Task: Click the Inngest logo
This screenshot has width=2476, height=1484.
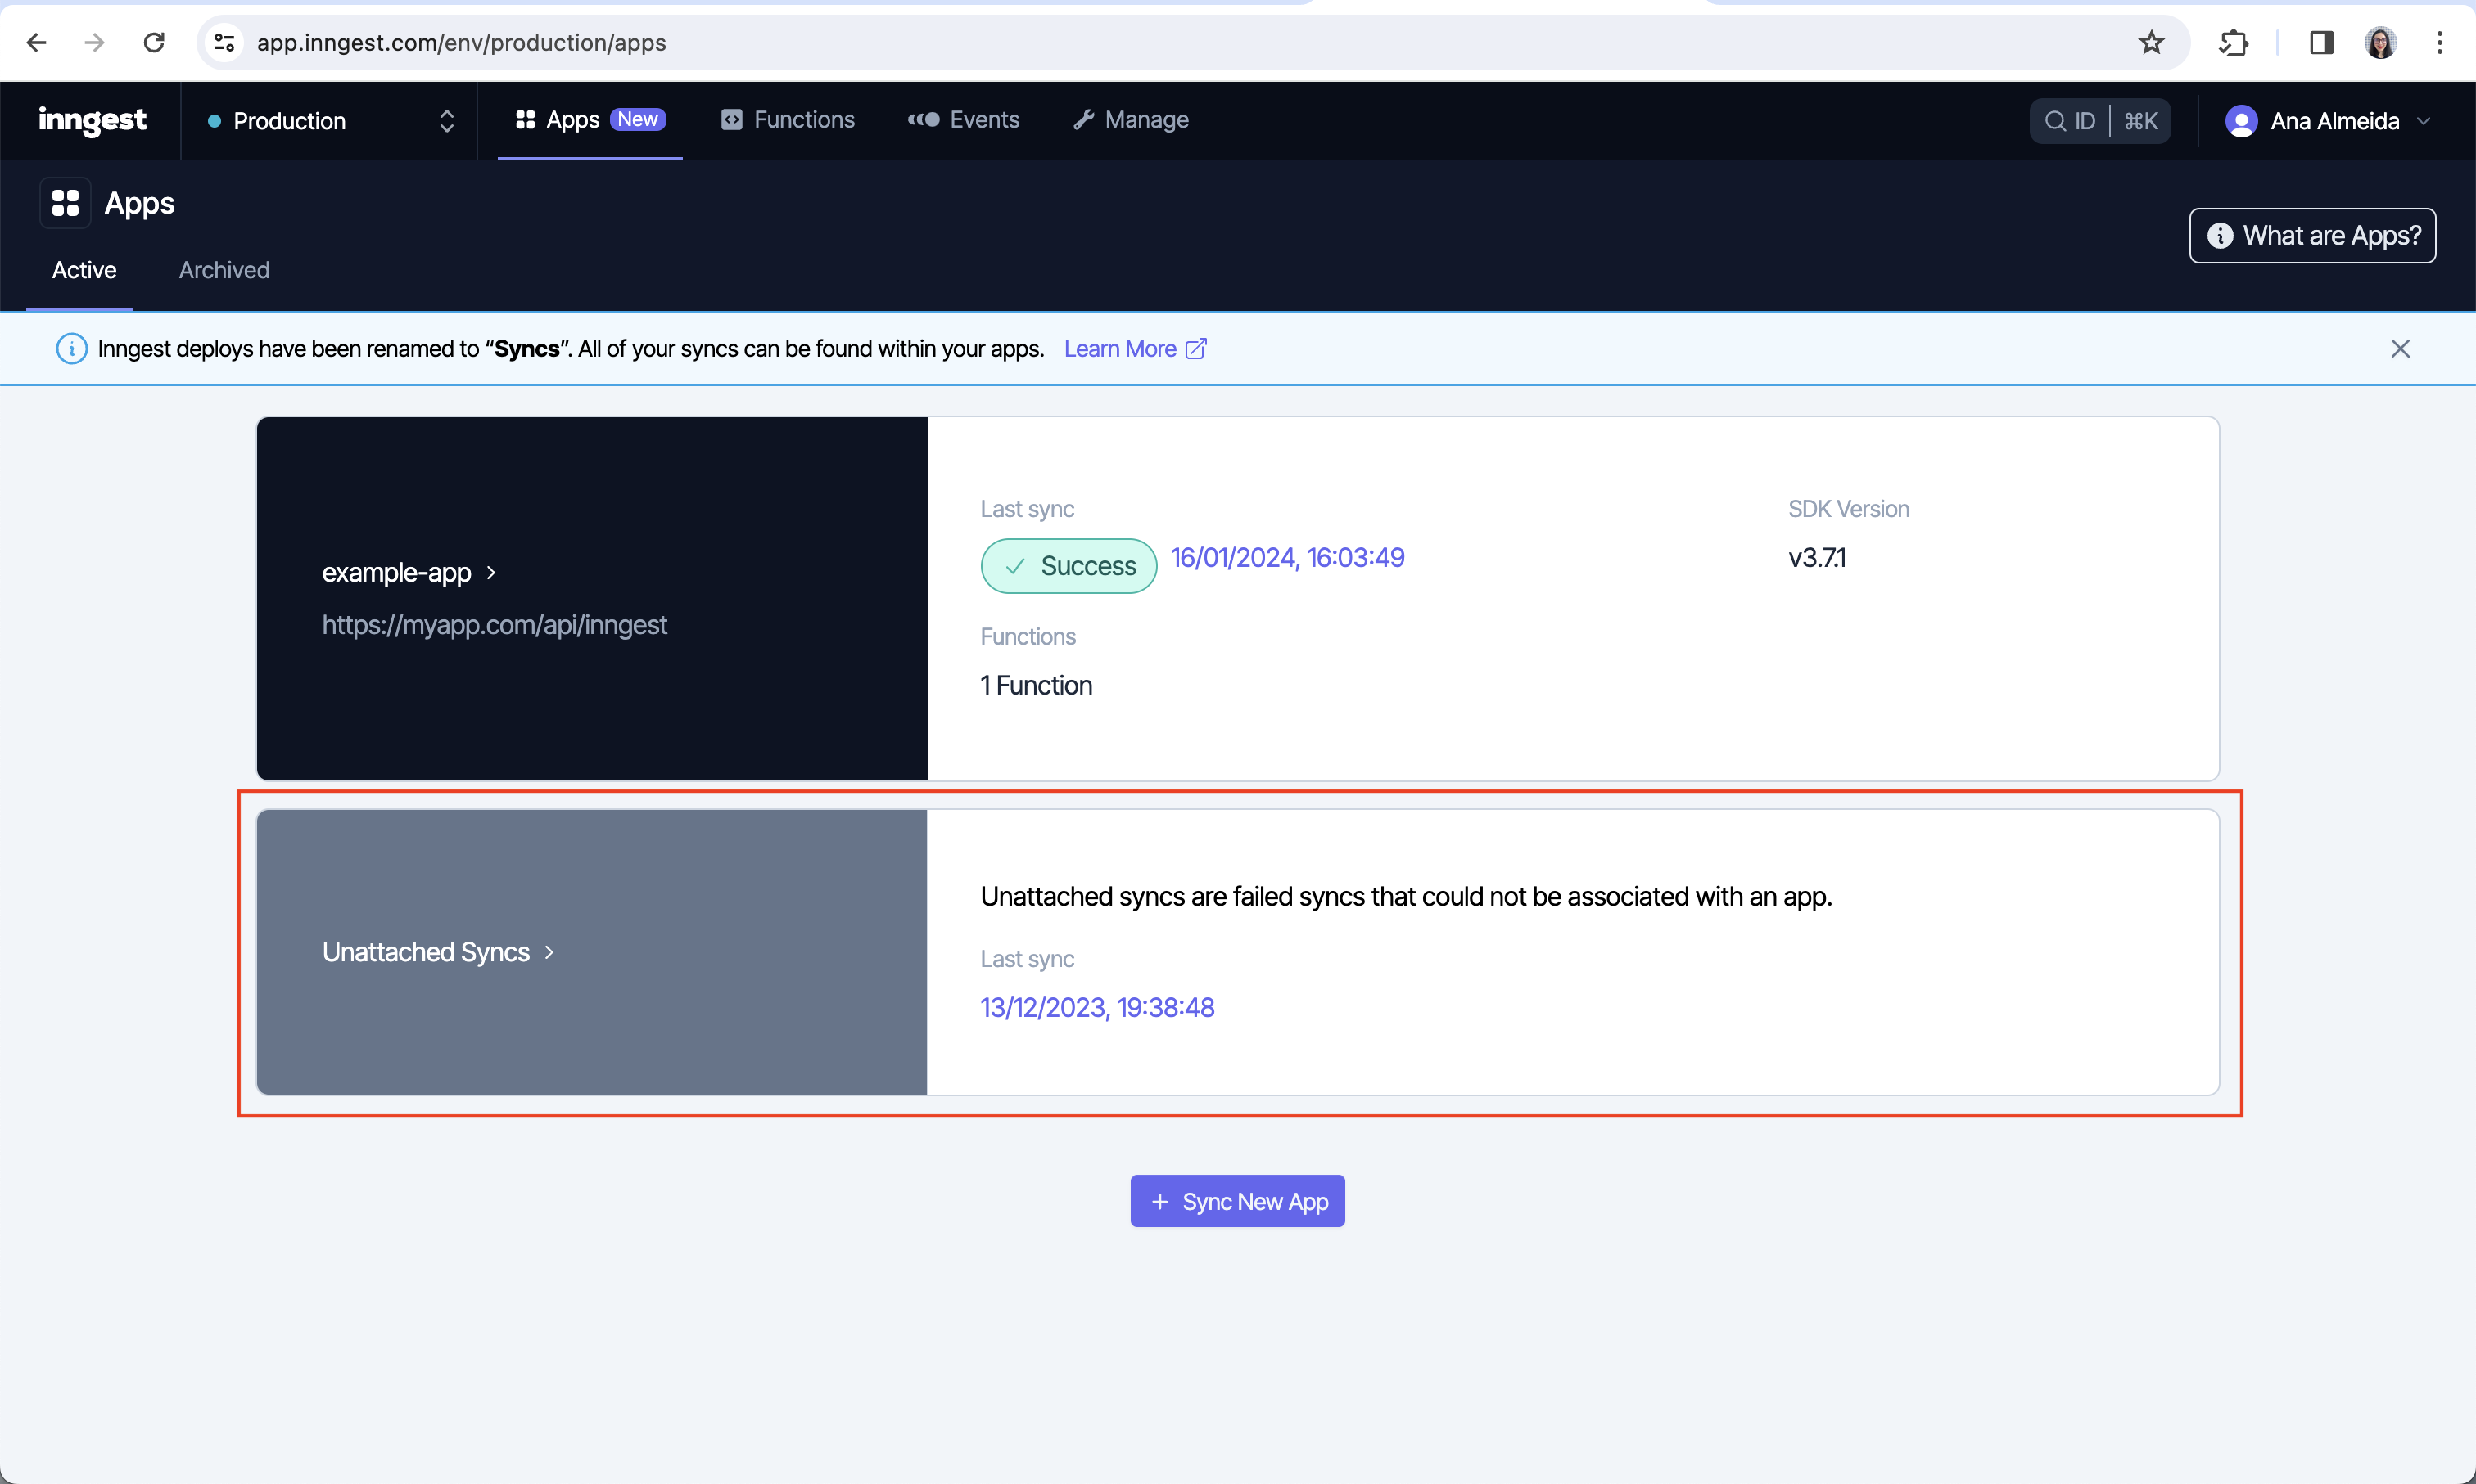Action: 92,120
